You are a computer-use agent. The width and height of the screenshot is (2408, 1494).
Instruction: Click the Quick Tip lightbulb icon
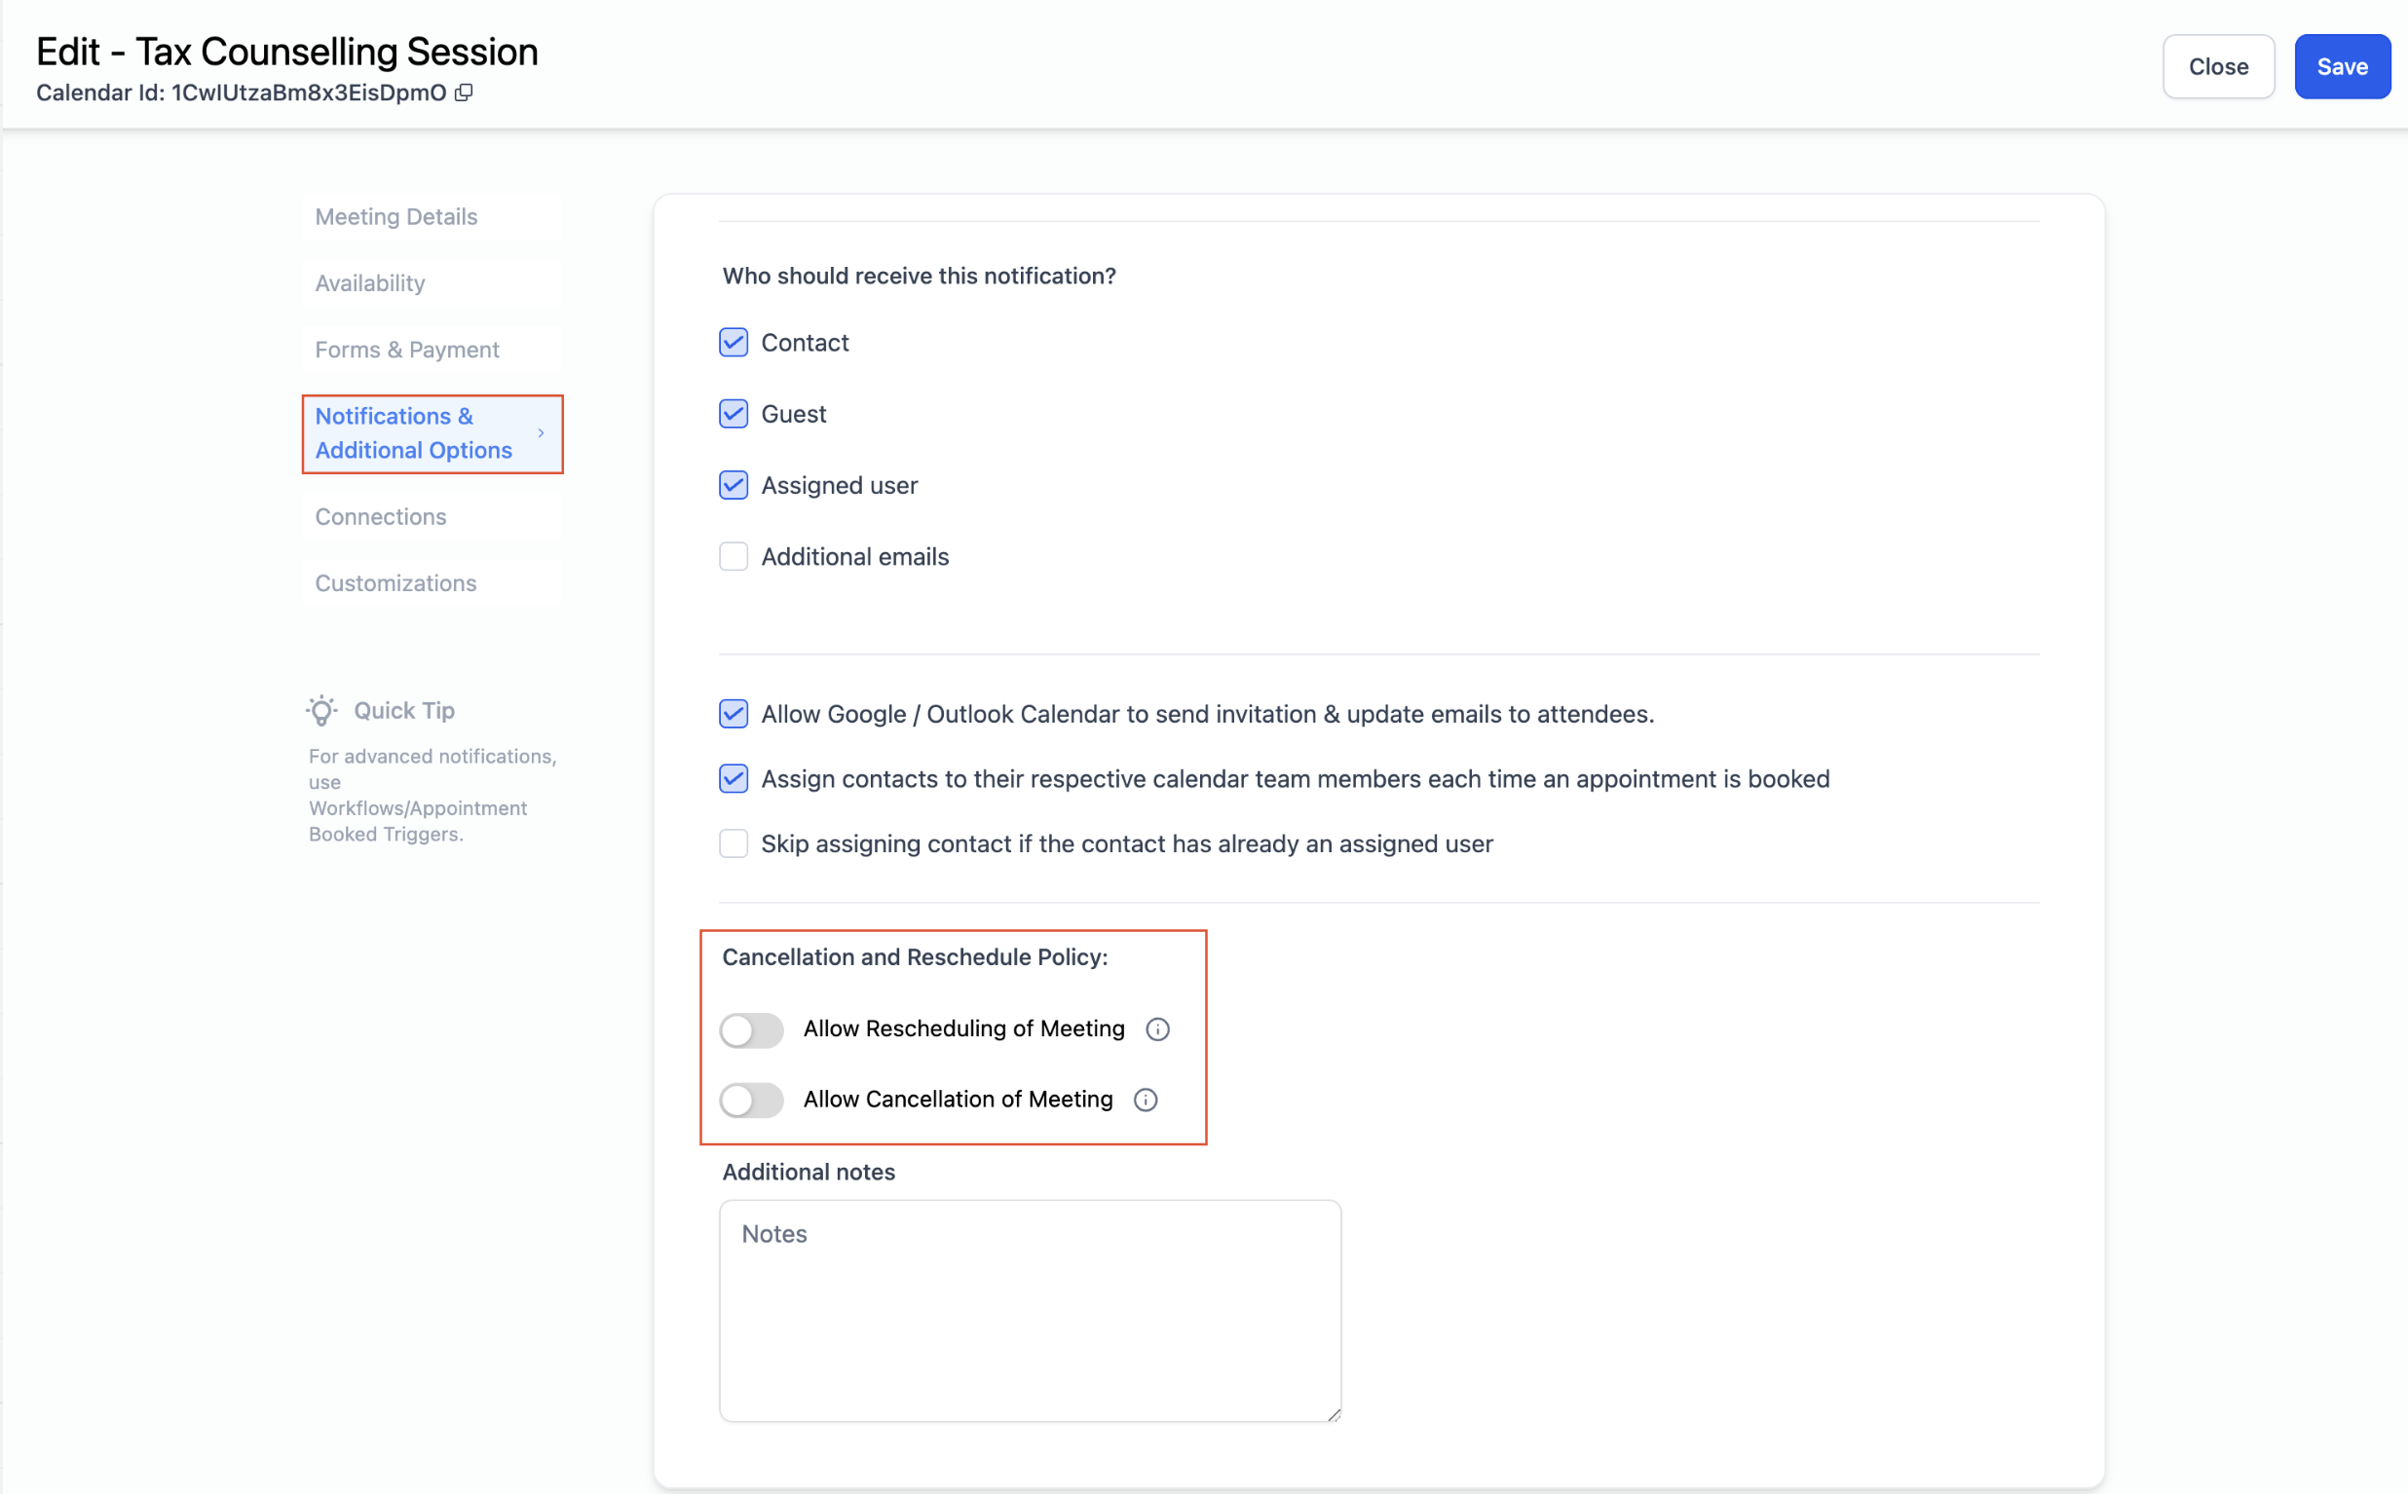pos(321,710)
